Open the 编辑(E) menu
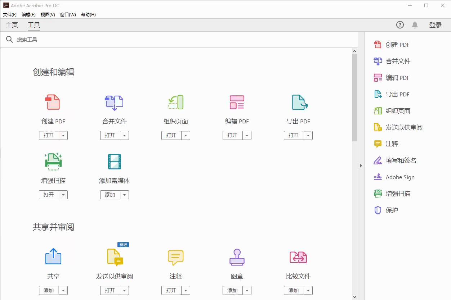451x300 pixels. point(28,15)
